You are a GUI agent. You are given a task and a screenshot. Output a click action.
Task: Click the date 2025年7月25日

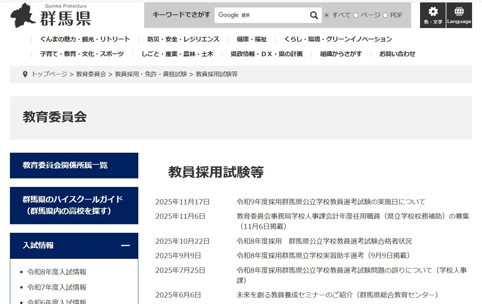coord(180,270)
